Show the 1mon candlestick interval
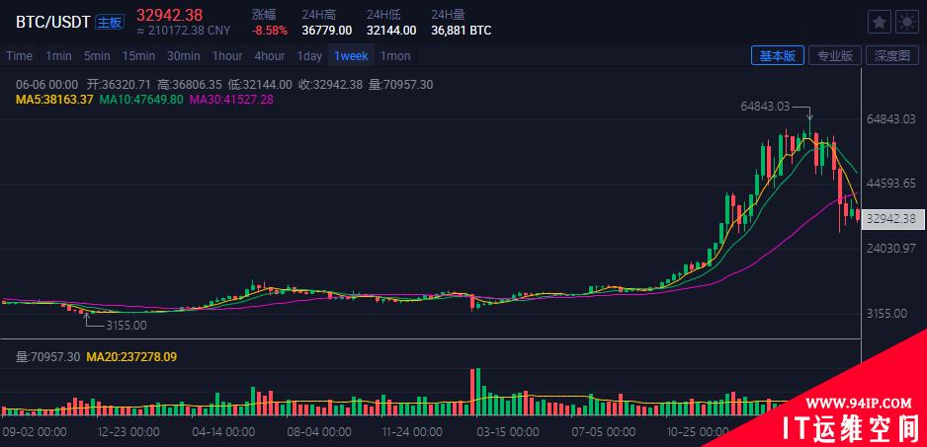The width and height of the screenshot is (927, 447). click(395, 56)
